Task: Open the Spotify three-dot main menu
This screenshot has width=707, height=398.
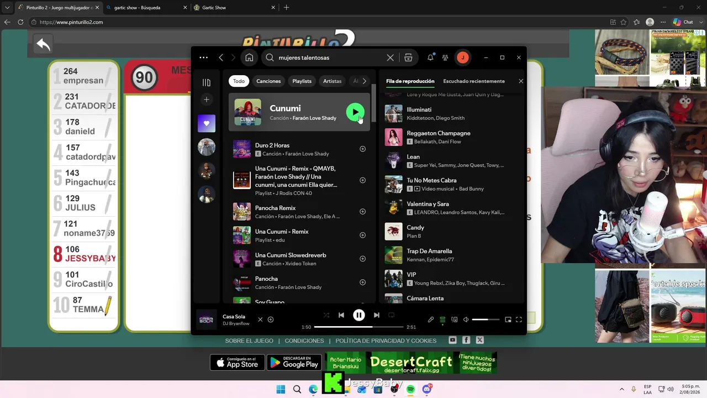Action: click(203, 57)
